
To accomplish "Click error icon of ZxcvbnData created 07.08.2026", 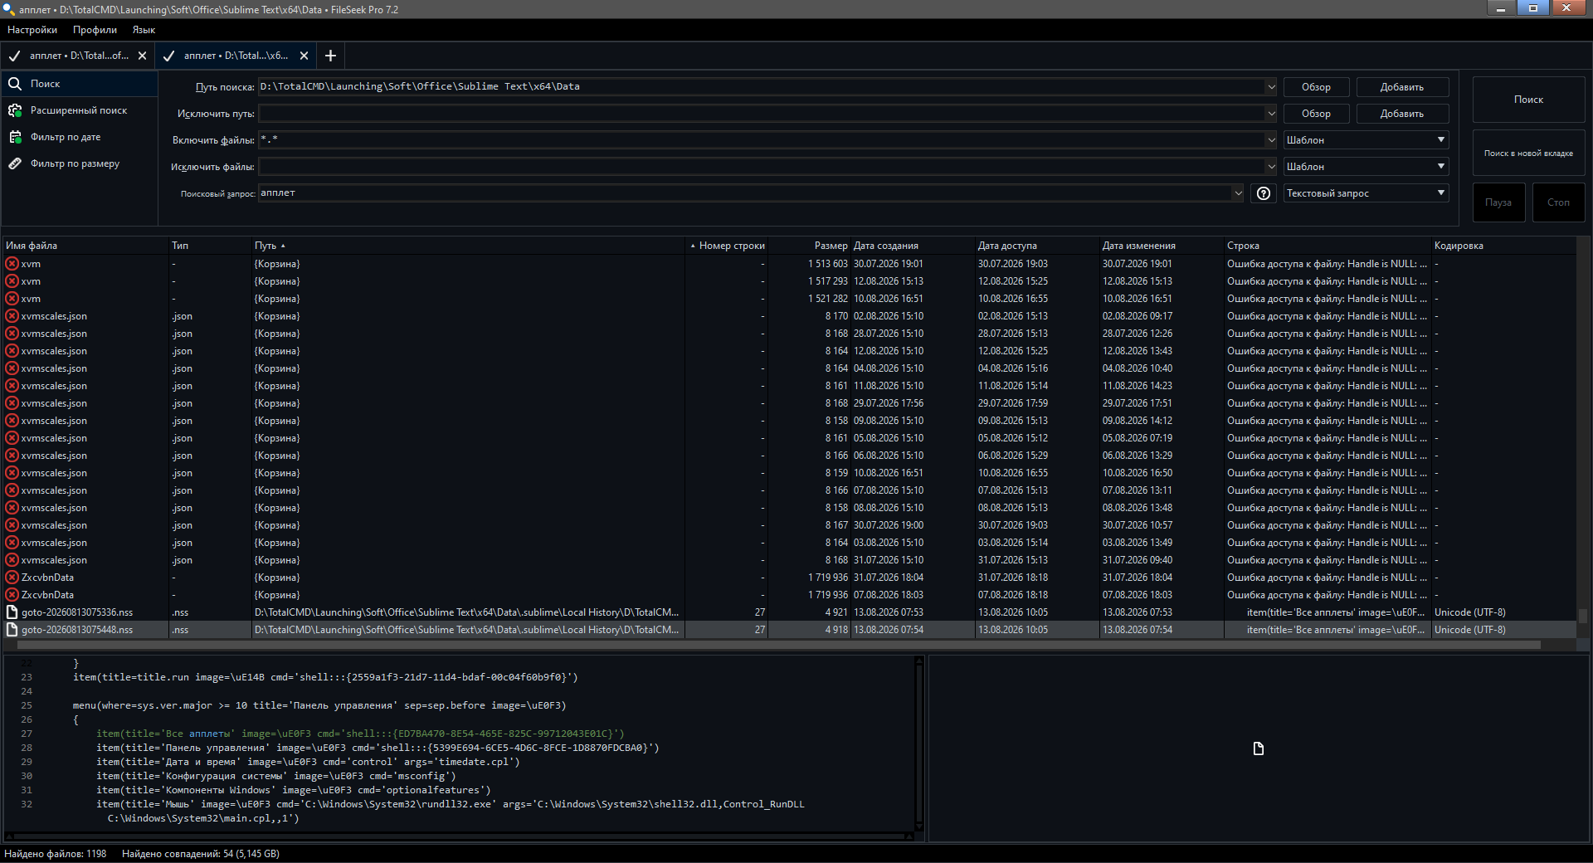I will point(12,595).
